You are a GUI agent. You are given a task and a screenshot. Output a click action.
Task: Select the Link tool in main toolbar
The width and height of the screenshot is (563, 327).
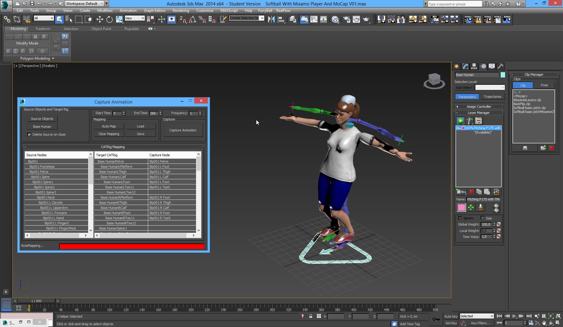coord(7,19)
